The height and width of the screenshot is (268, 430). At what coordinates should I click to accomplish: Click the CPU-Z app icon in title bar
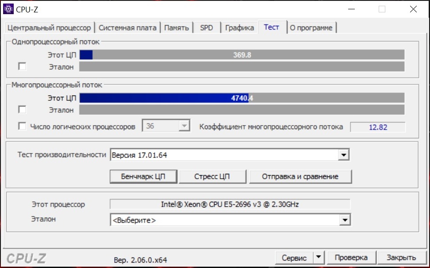[8, 9]
